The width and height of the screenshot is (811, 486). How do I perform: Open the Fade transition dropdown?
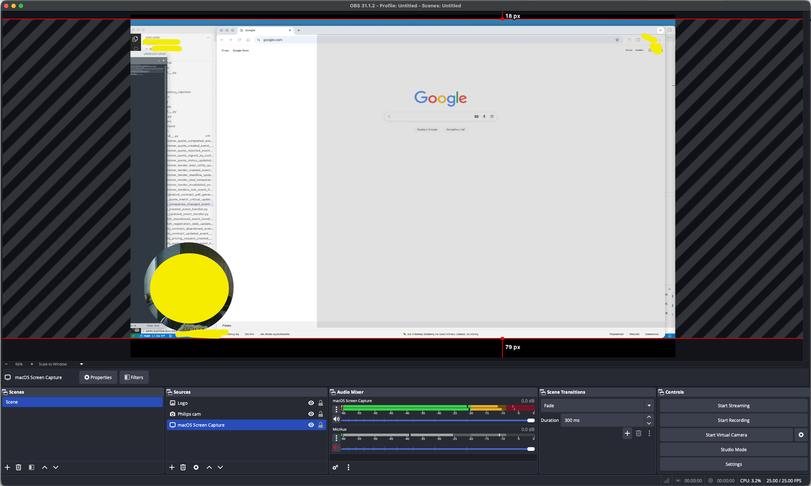pyautogui.click(x=649, y=405)
